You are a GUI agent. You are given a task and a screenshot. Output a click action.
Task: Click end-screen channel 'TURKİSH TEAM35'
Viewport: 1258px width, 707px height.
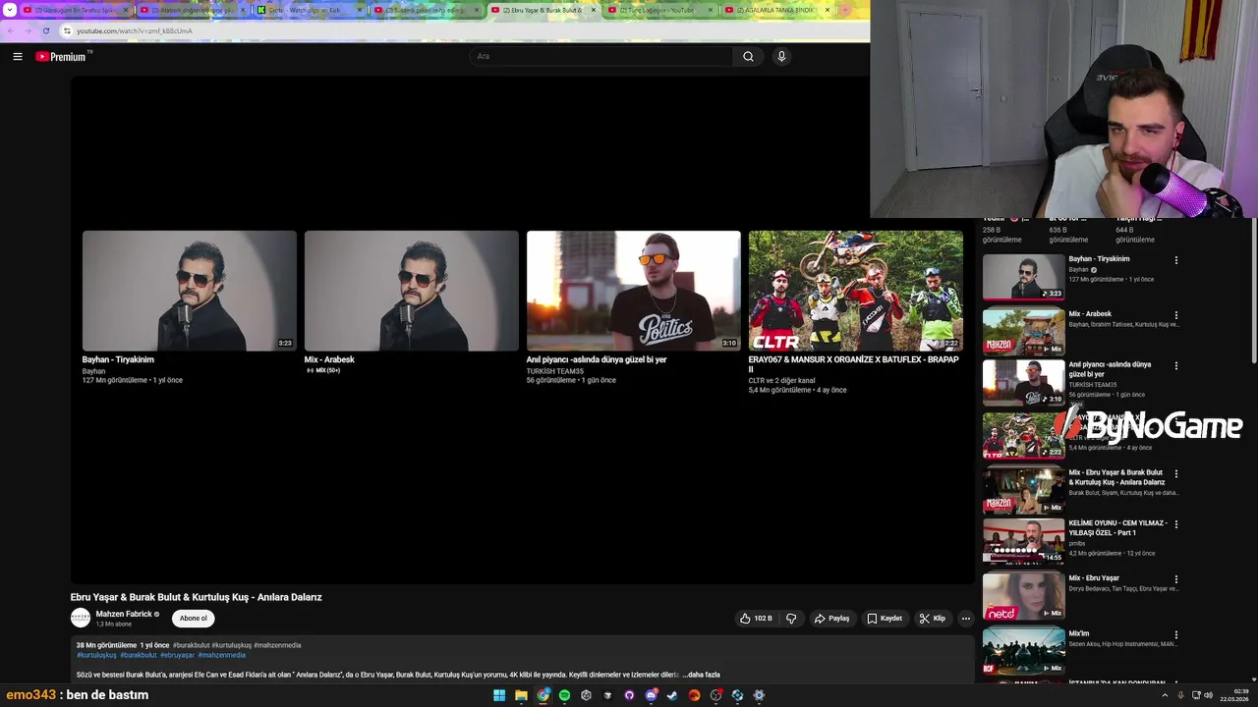pyautogui.click(x=555, y=371)
